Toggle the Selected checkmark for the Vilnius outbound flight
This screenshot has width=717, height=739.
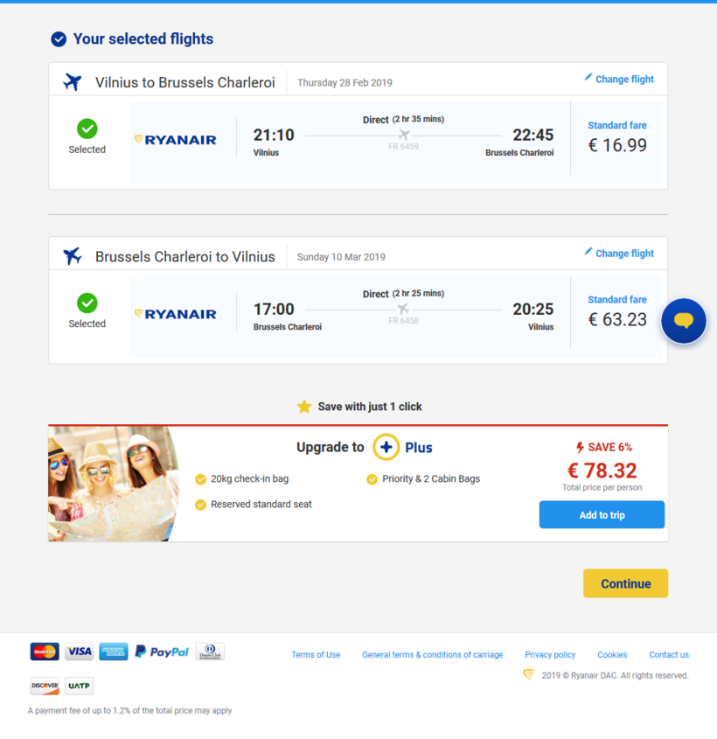tap(87, 129)
